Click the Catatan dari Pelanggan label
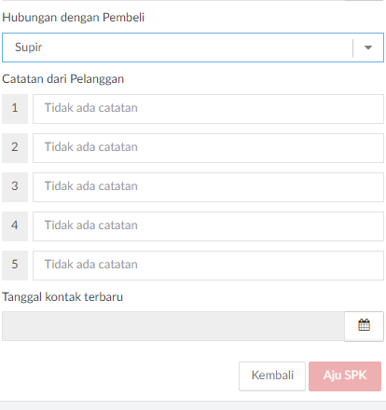Viewport: 386px width, 410px height. (63, 79)
